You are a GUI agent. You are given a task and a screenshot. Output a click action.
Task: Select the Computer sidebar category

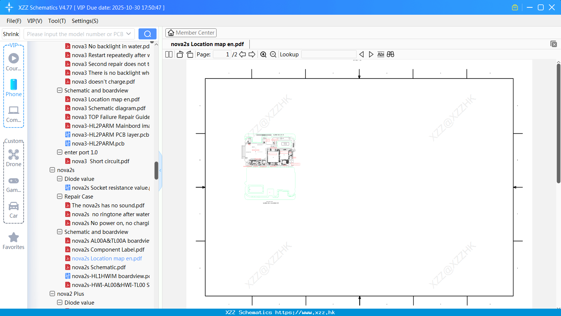14,114
